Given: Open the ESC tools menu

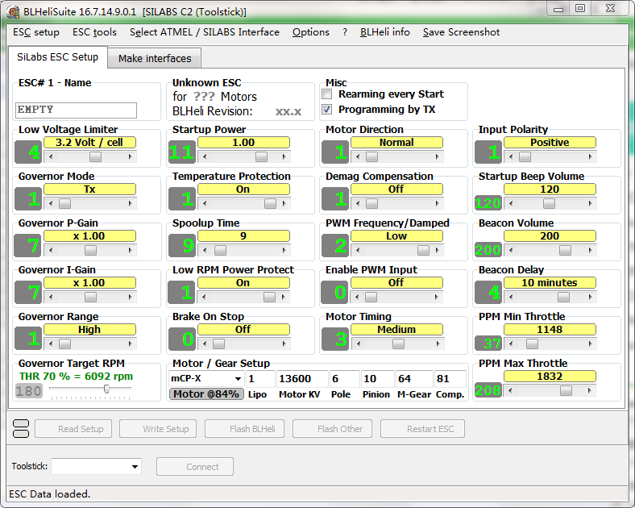Looking at the screenshot, I should point(94,32).
